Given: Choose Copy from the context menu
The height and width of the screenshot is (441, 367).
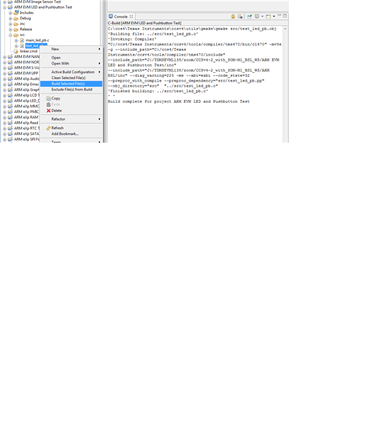Looking at the screenshot, I should pos(71,98).
